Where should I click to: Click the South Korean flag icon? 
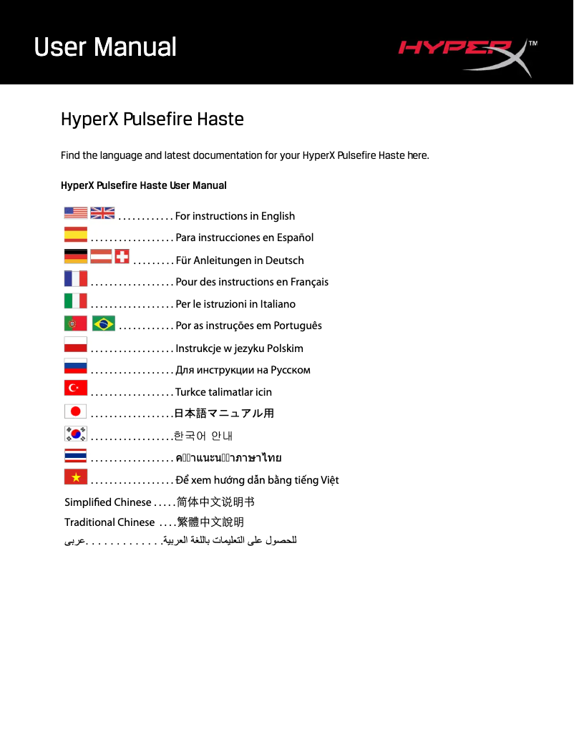point(76,433)
